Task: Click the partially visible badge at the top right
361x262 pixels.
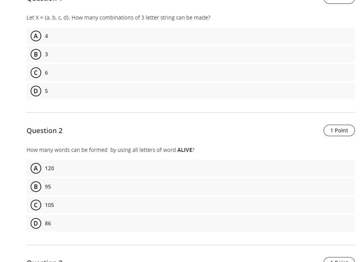Action: [339, 2]
